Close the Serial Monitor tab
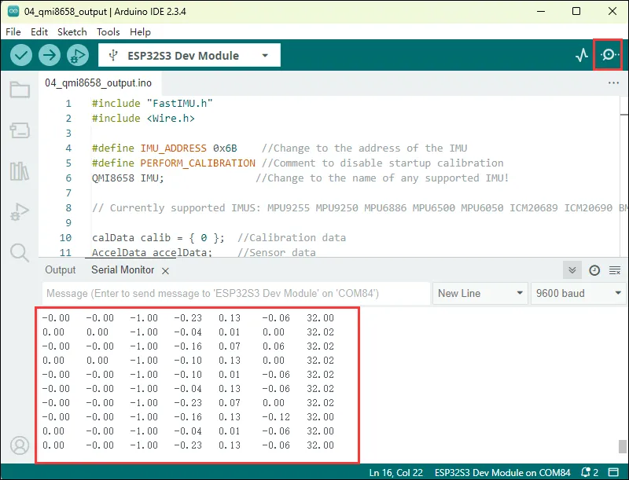The height and width of the screenshot is (480, 629). 165,271
